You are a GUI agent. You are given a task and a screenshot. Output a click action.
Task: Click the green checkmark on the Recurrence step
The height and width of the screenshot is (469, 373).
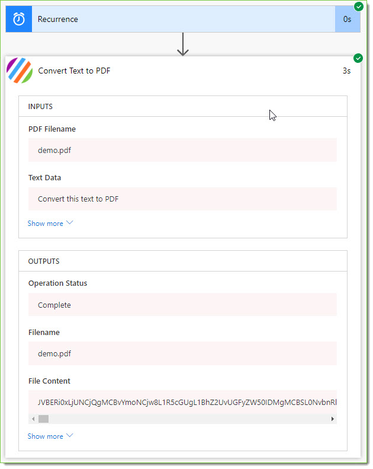point(358,7)
